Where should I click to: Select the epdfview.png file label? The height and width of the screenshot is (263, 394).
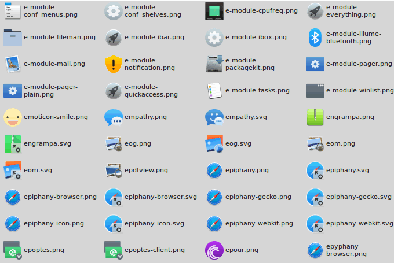(146, 171)
